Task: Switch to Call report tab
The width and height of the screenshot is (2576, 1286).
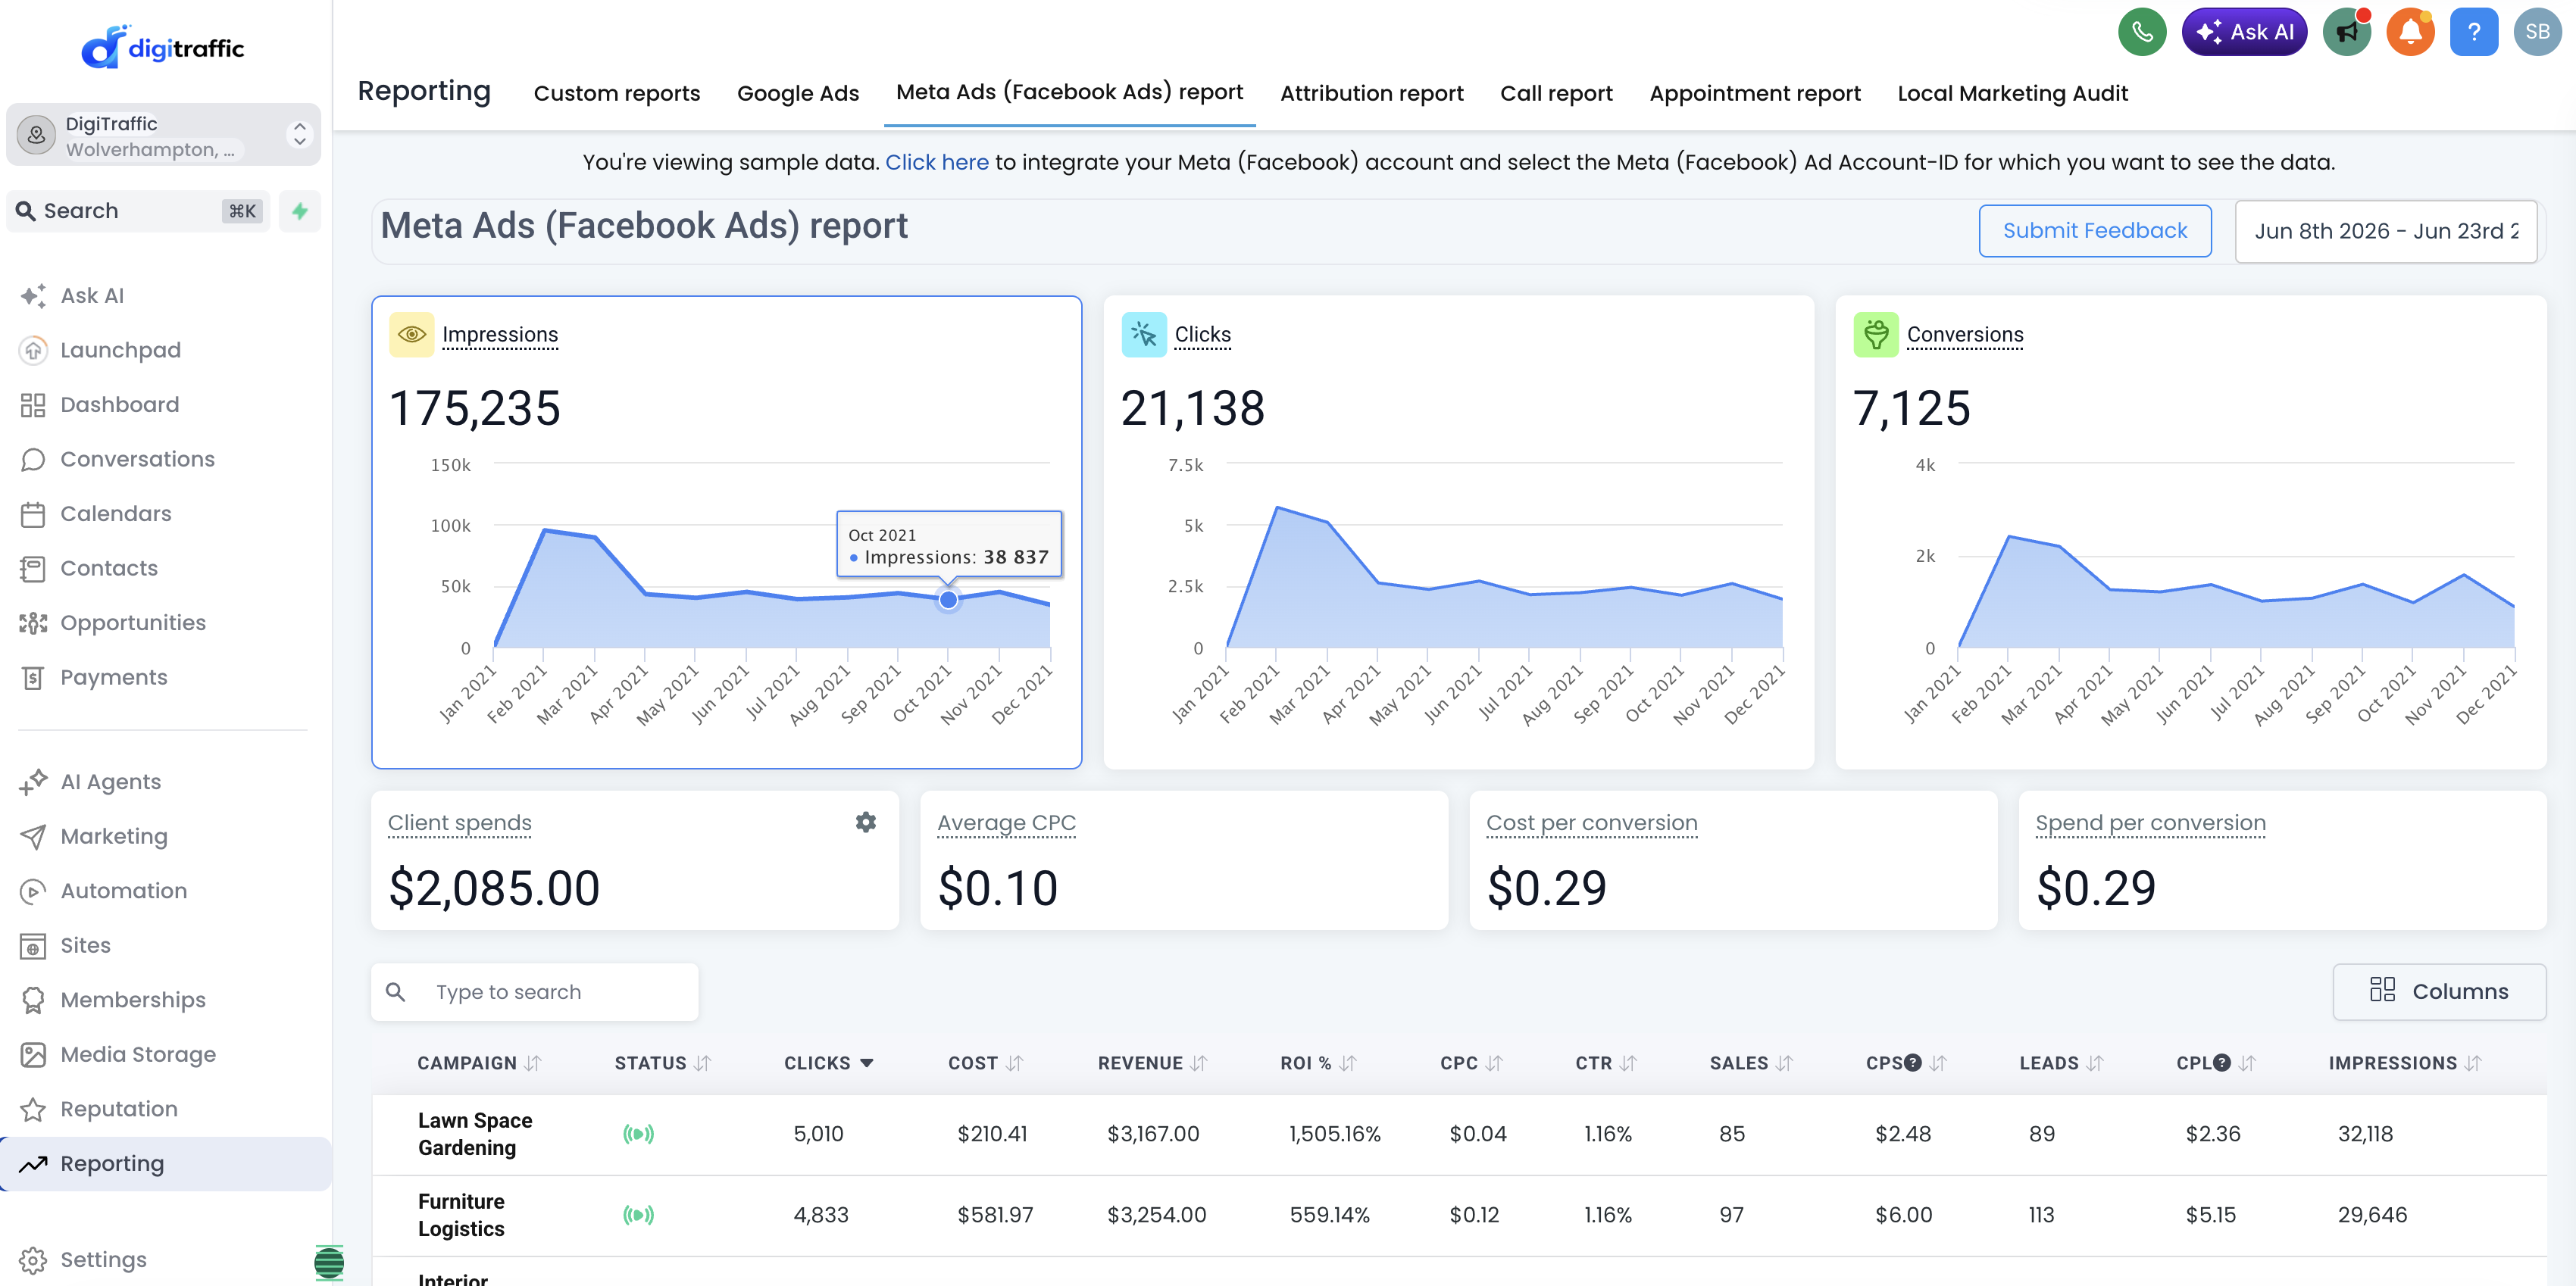Action: [x=1556, y=93]
